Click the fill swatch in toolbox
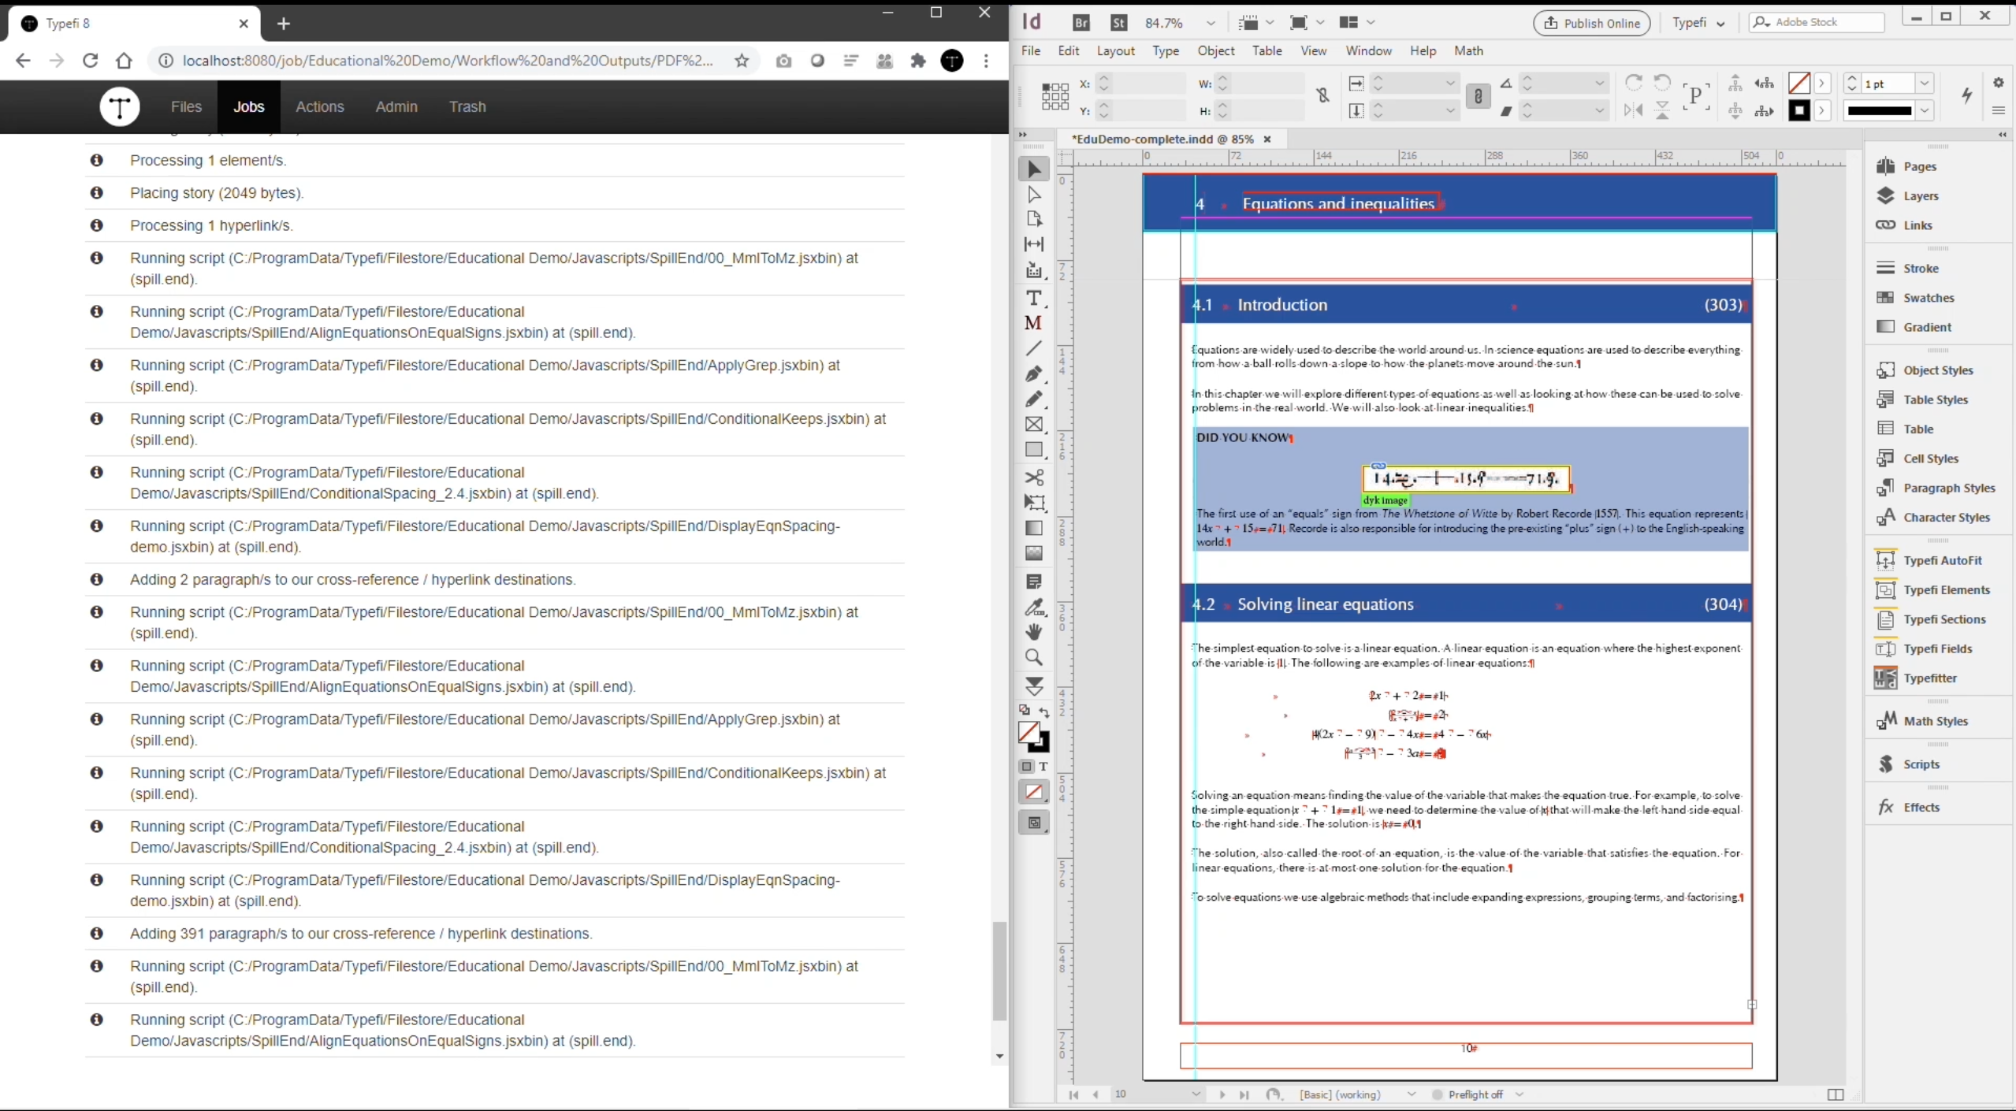The image size is (2016, 1111). click(1028, 733)
